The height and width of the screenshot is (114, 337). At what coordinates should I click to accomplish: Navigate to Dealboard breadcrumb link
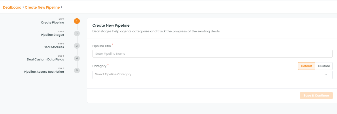(x=12, y=7)
